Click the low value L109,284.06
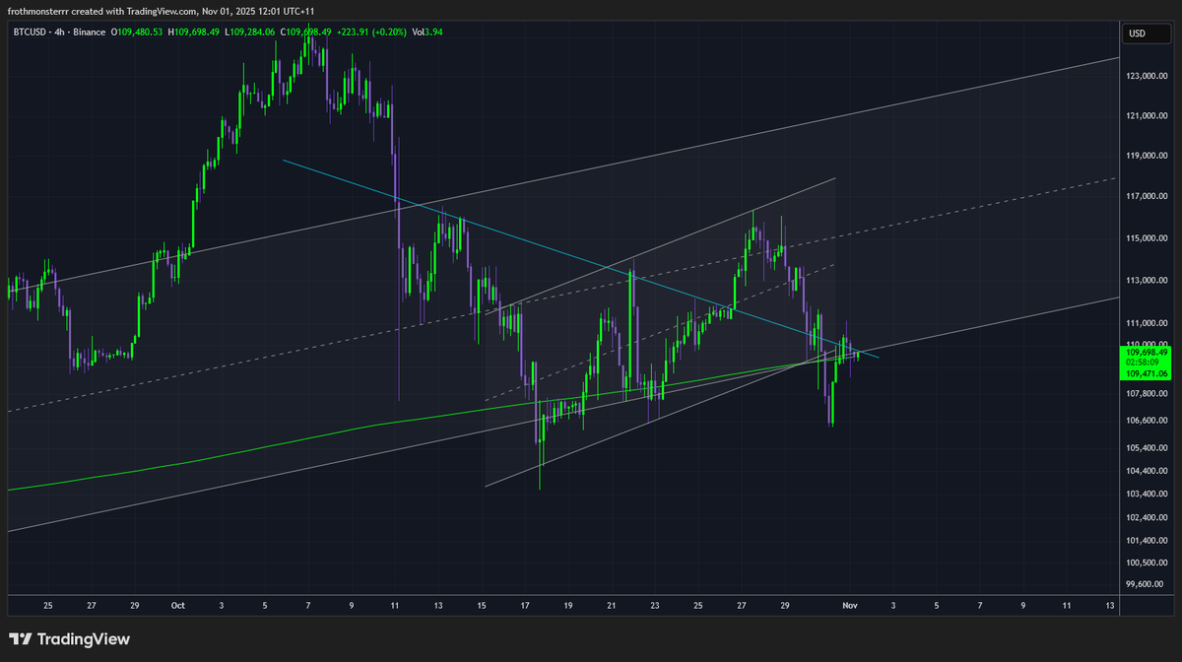The height and width of the screenshot is (662, 1182). point(250,32)
